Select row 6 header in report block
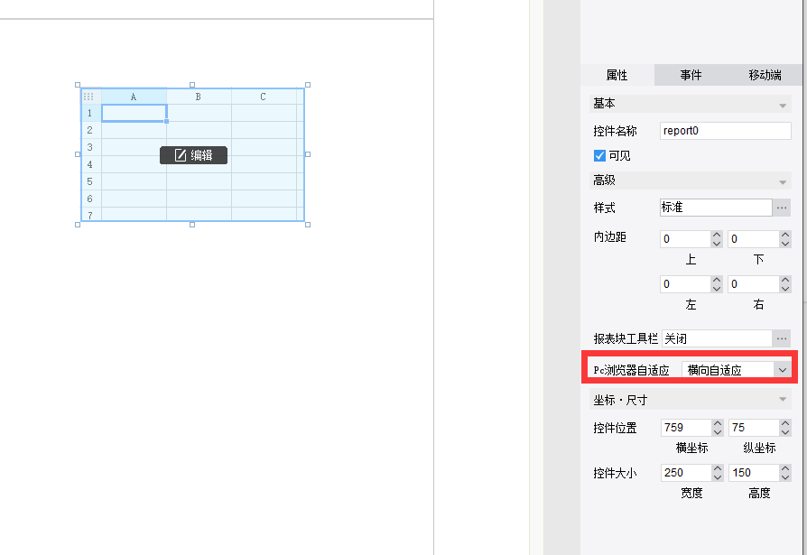807x555 pixels. click(x=90, y=199)
